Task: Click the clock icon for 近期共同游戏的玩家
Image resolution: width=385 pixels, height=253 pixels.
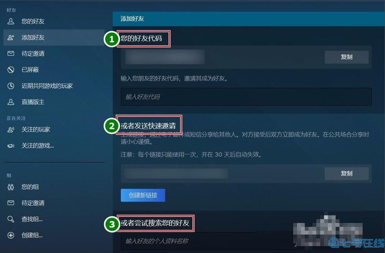Action: 11,86
